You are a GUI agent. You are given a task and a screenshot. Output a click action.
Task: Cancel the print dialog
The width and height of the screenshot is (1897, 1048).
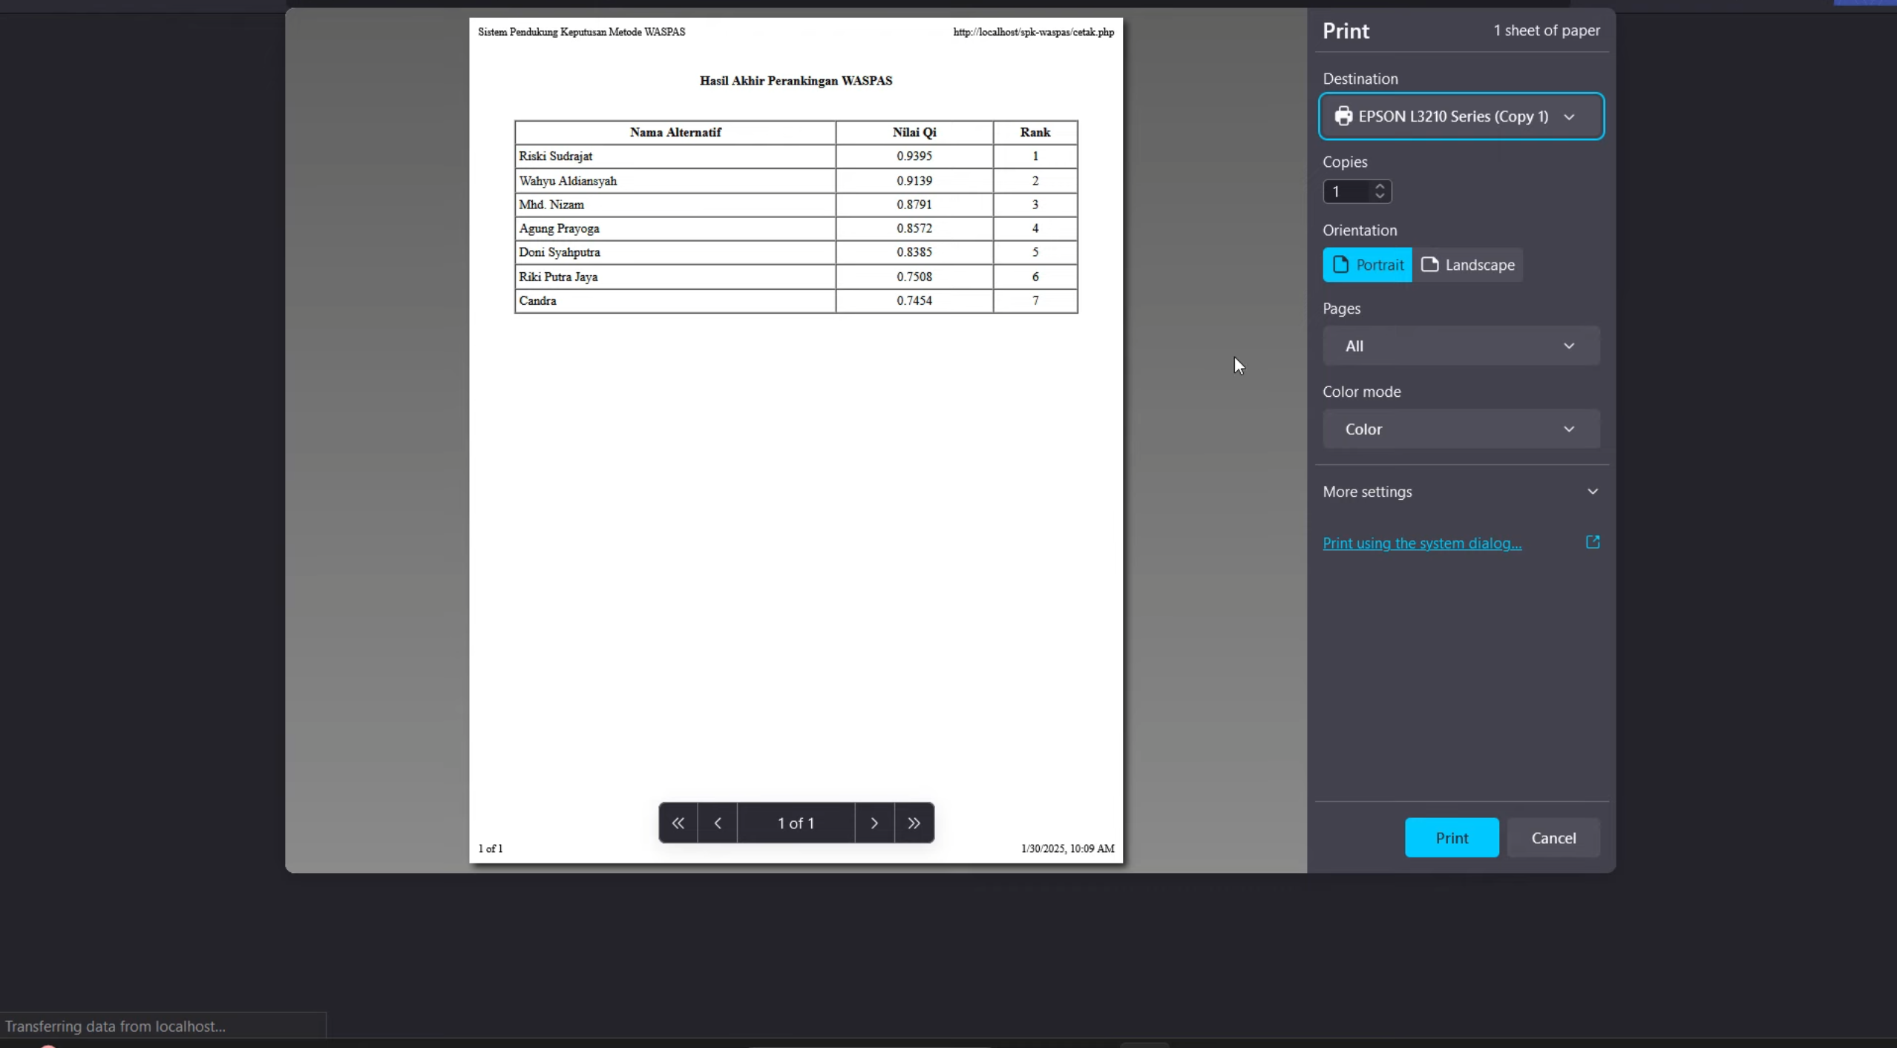click(x=1553, y=837)
